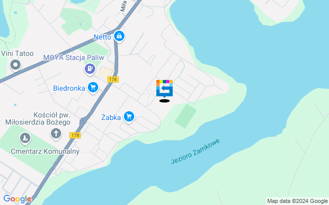Click the Netto shopping bag pin

tap(119, 36)
